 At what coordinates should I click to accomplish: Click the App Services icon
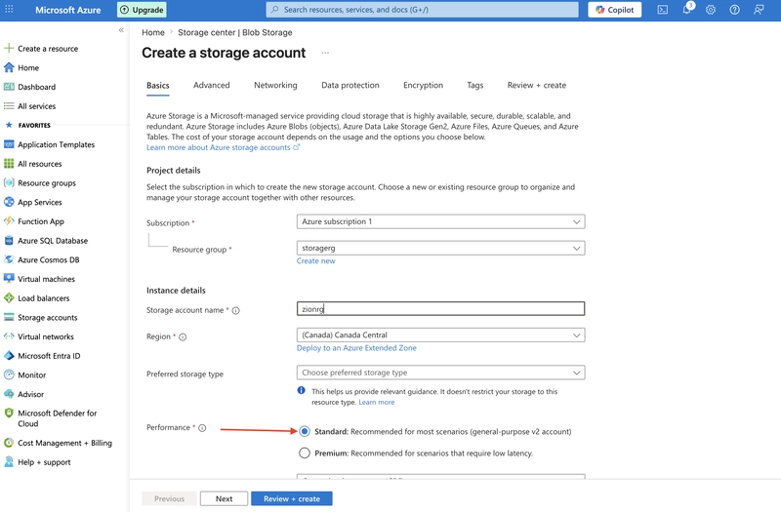pyautogui.click(x=9, y=202)
